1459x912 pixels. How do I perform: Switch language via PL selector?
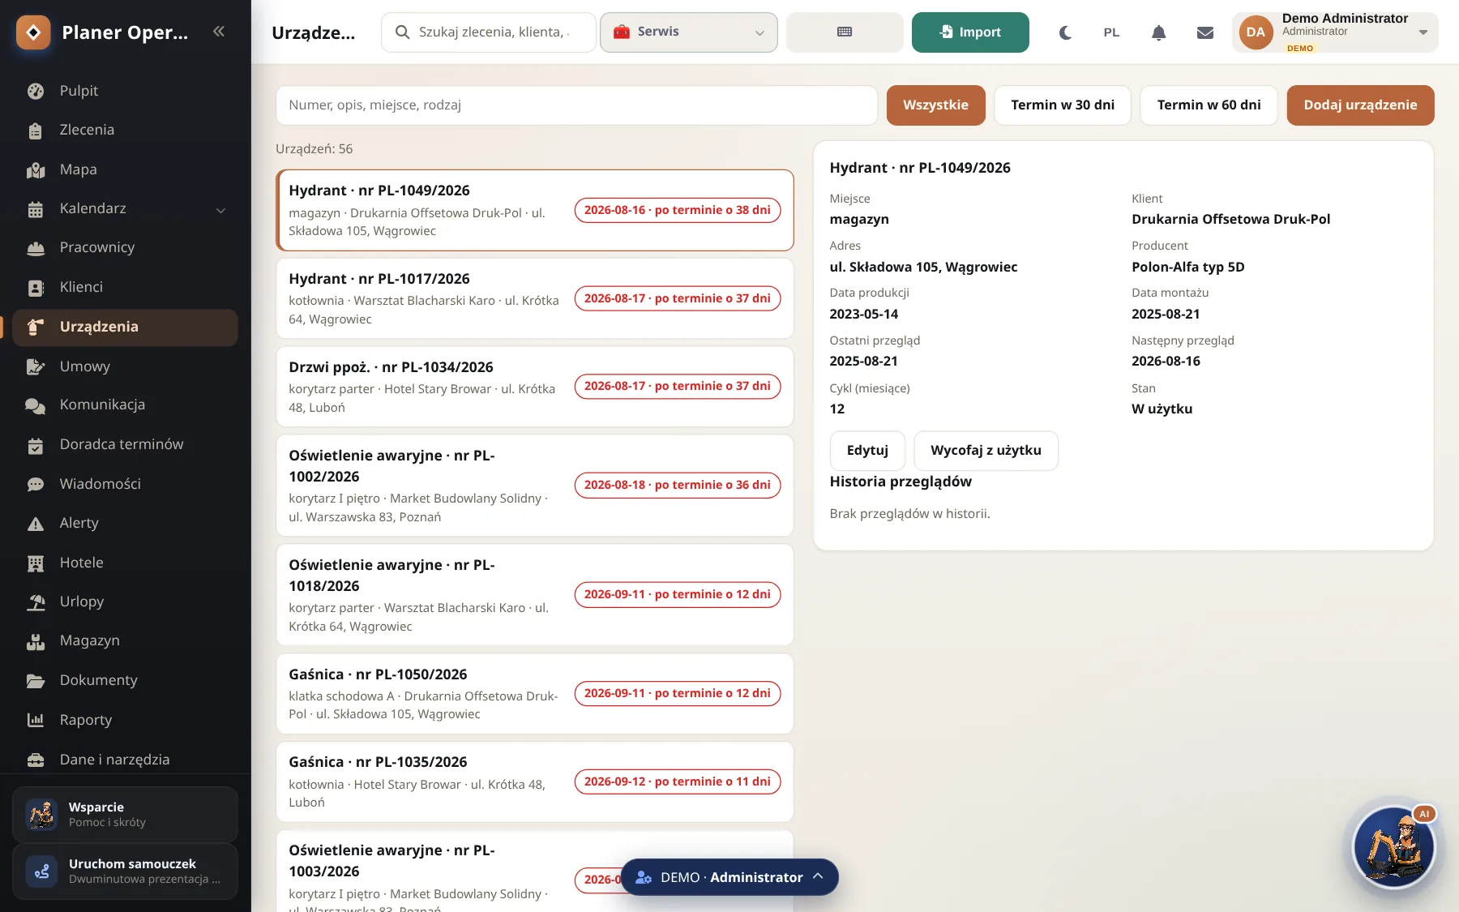tap(1111, 32)
